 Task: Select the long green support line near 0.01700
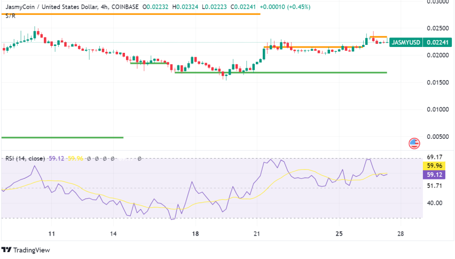tap(280, 72)
